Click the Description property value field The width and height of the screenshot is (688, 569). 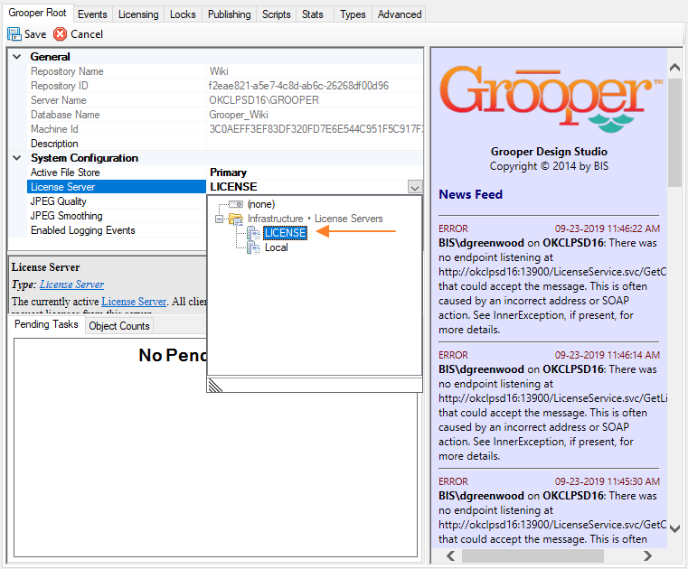click(x=315, y=144)
